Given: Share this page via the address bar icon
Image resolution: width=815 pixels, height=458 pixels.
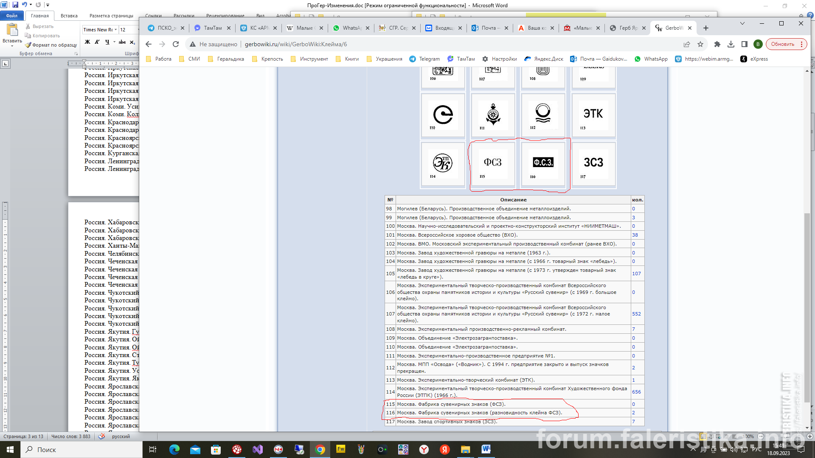Looking at the screenshot, I should 687,44.
